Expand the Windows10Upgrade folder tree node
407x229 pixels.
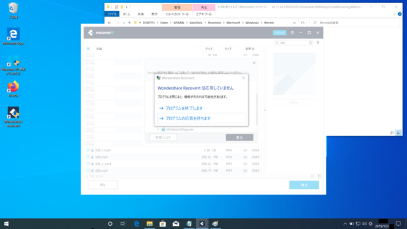(x=158, y=129)
